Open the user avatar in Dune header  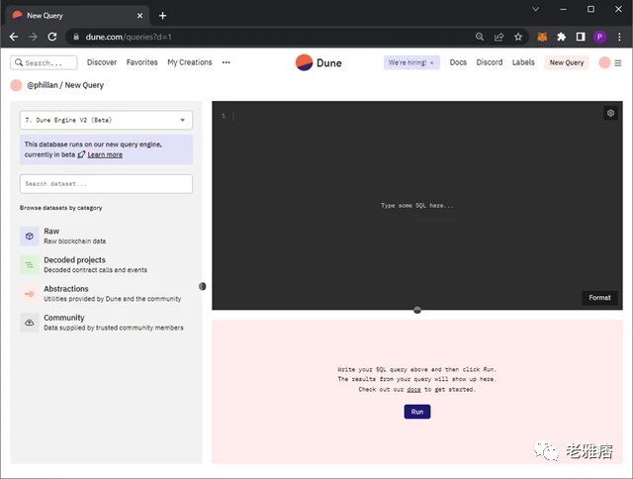604,62
